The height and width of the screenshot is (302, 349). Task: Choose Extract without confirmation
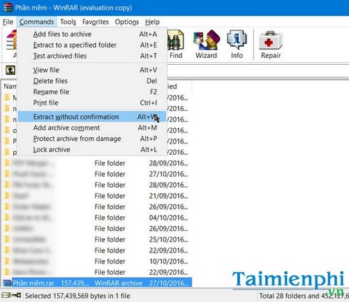pos(92,116)
